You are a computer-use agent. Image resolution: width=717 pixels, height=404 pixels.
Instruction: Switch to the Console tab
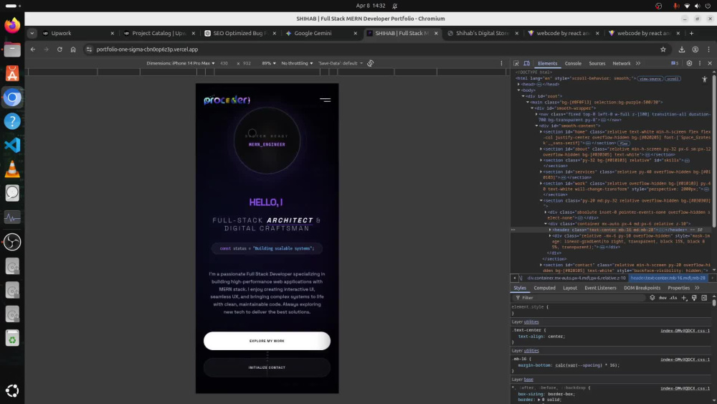coord(573,64)
